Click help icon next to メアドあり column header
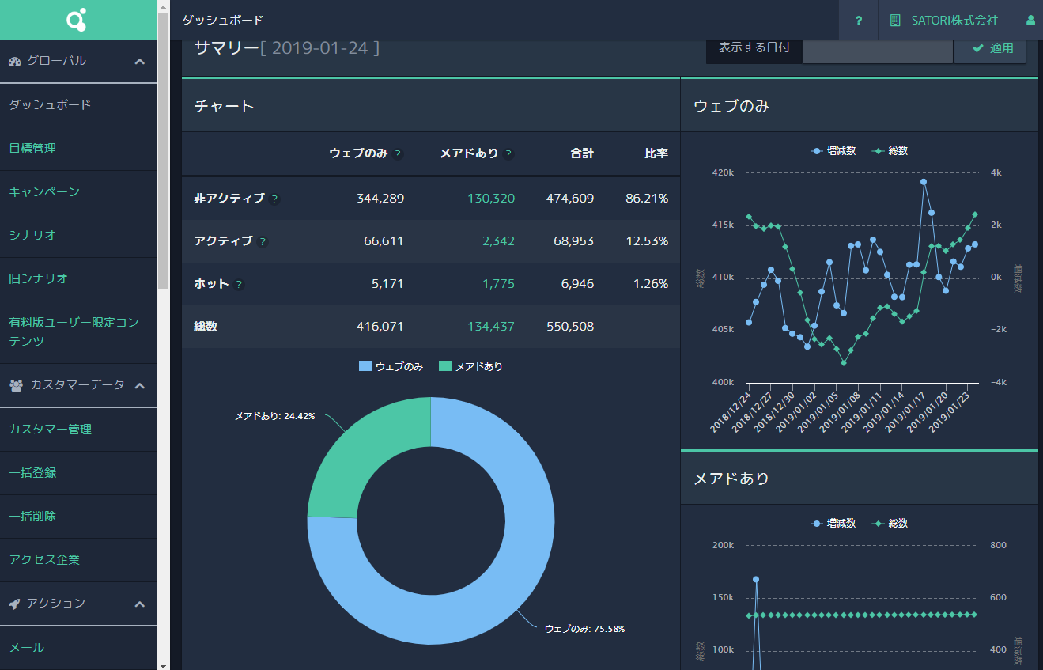The height and width of the screenshot is (670, 1043). point(508,154)
